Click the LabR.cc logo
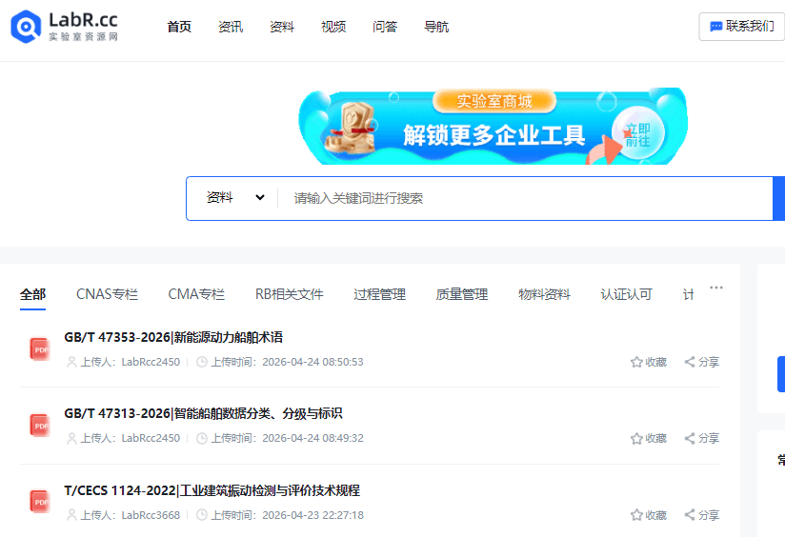Image resolution: width=785 pixels, height=537 pixels. (65, 27)
